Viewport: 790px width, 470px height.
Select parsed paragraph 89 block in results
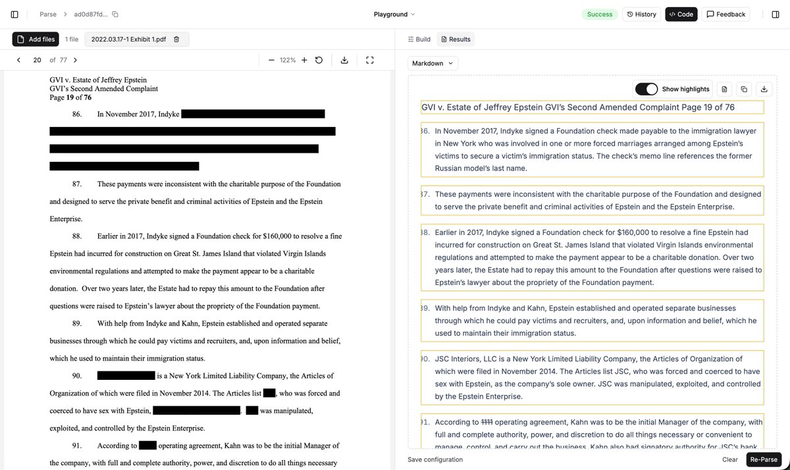[x=592, y=321]
